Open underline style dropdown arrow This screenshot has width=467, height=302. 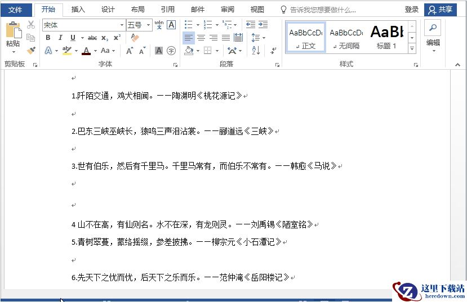pos(82,38)
